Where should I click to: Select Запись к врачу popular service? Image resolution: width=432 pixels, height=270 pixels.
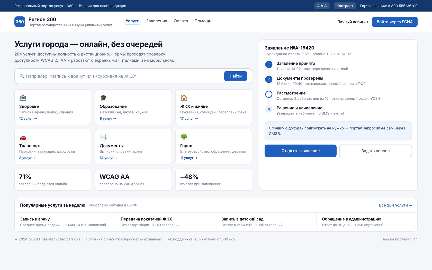65,222
